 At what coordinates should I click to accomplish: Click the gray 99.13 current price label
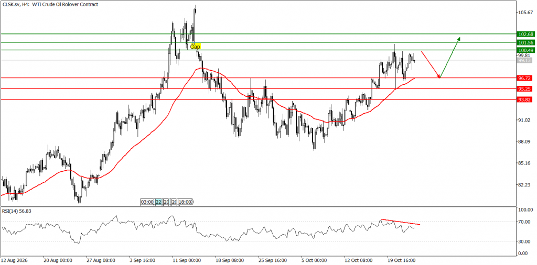[524, 60]
